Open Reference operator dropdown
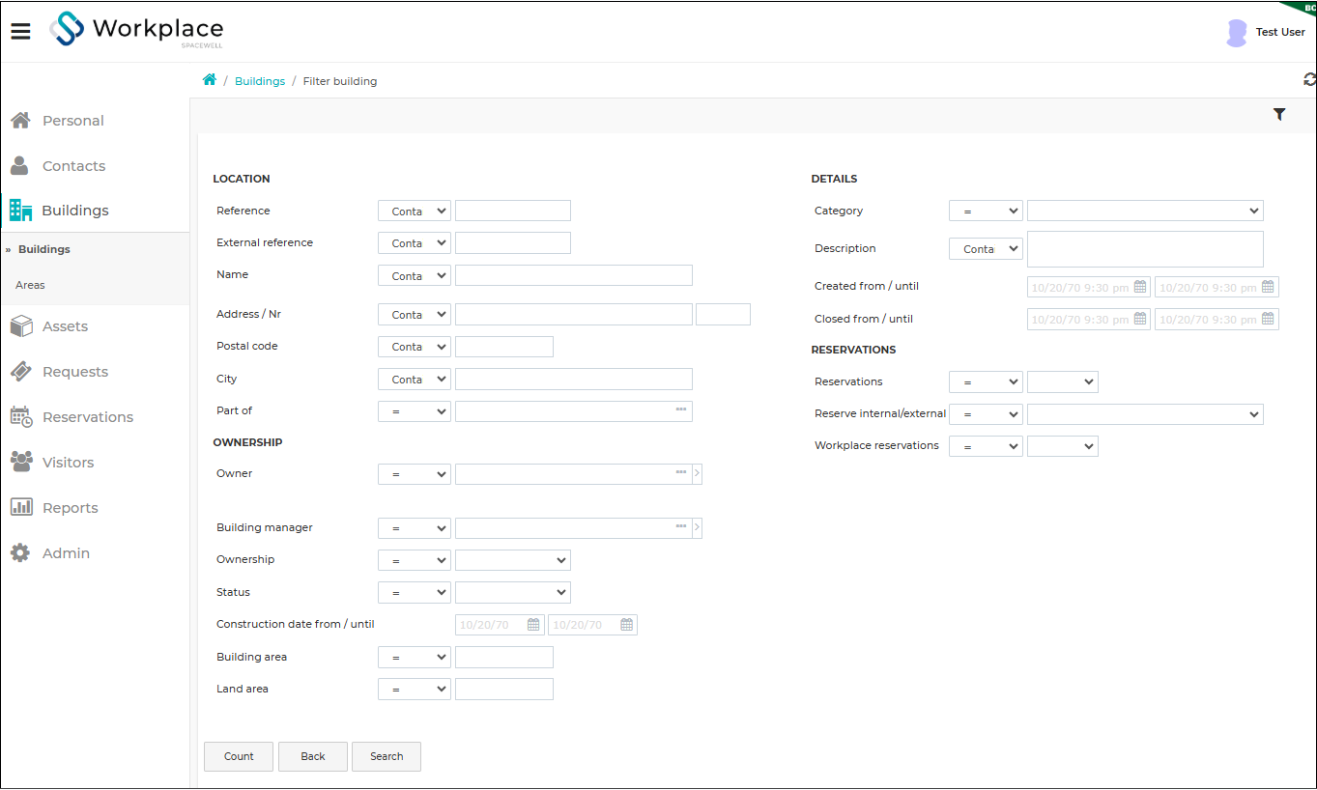This screenshot has height=790, width=1317. click(415, 211)
